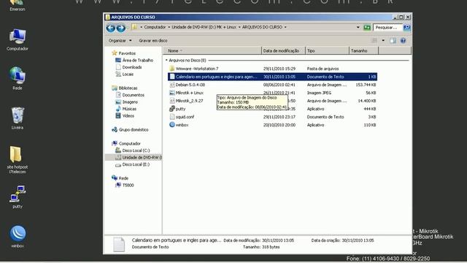
Task: Click the search magnifier icon
Action: tap(406, 28)
